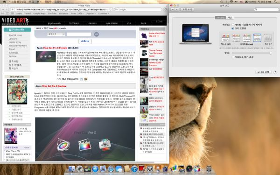Open the Help menu in menu bar
Viewport: 280px width, 175px height.
(x=58, y=1)
